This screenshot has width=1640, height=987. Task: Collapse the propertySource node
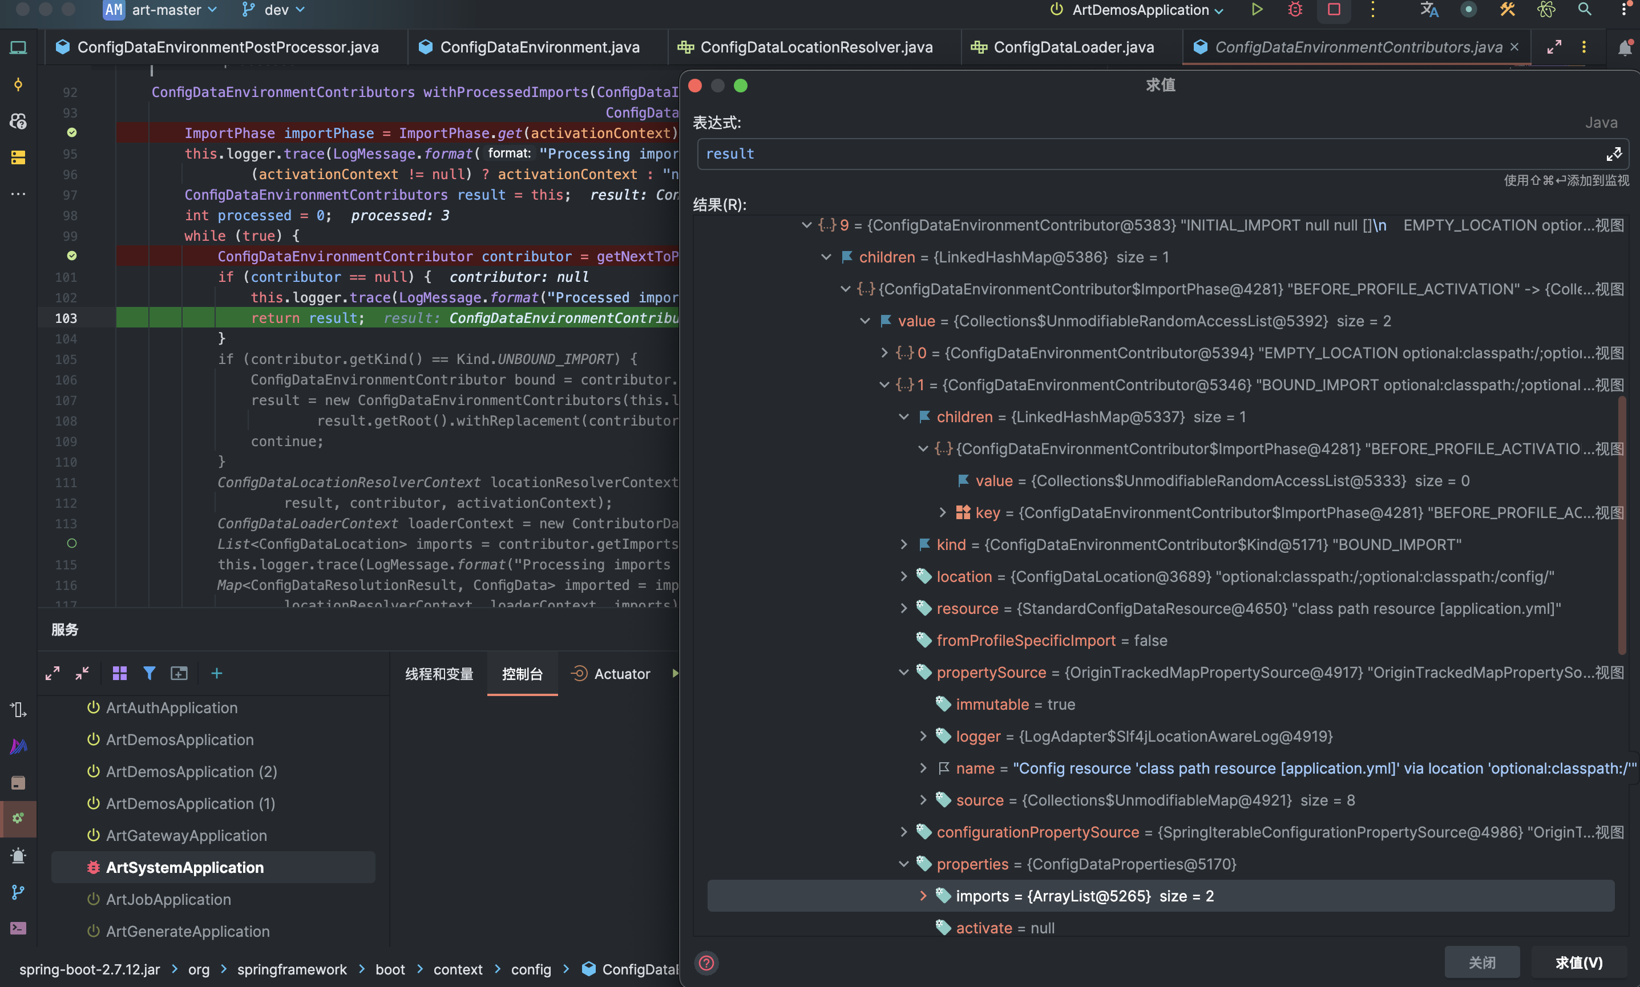coord(904,673)
